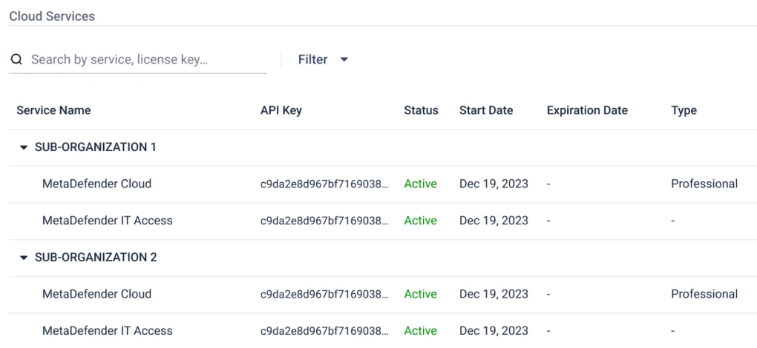Collapse the SUB-ORGANIZATION 1 group
Viewport: 757px width, 348px height.
pyautogui.click(x=24, y=147)
